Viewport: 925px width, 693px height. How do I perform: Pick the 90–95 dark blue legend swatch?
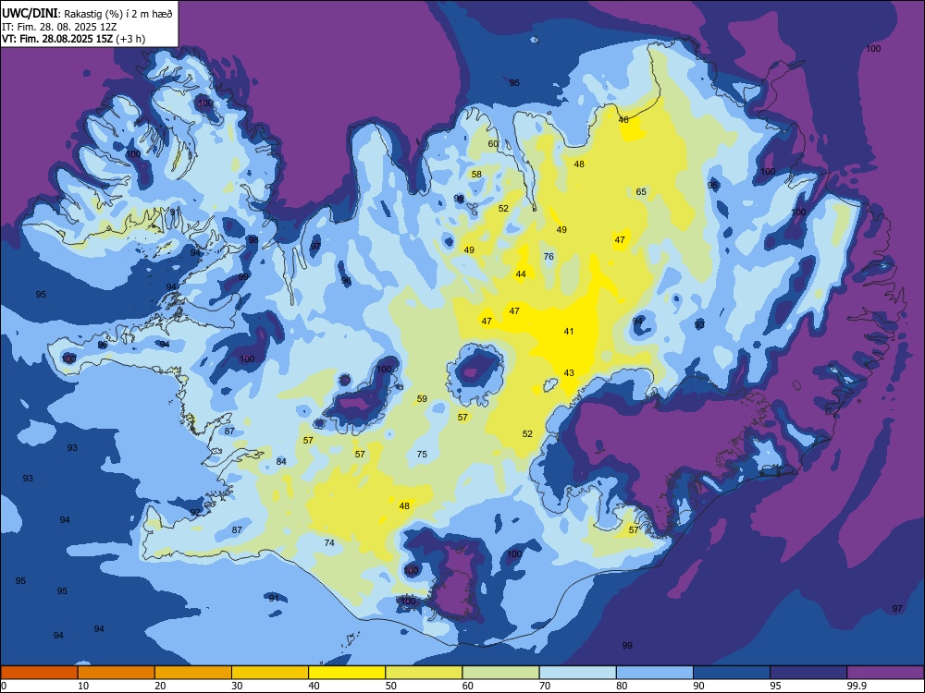(732, 673)
